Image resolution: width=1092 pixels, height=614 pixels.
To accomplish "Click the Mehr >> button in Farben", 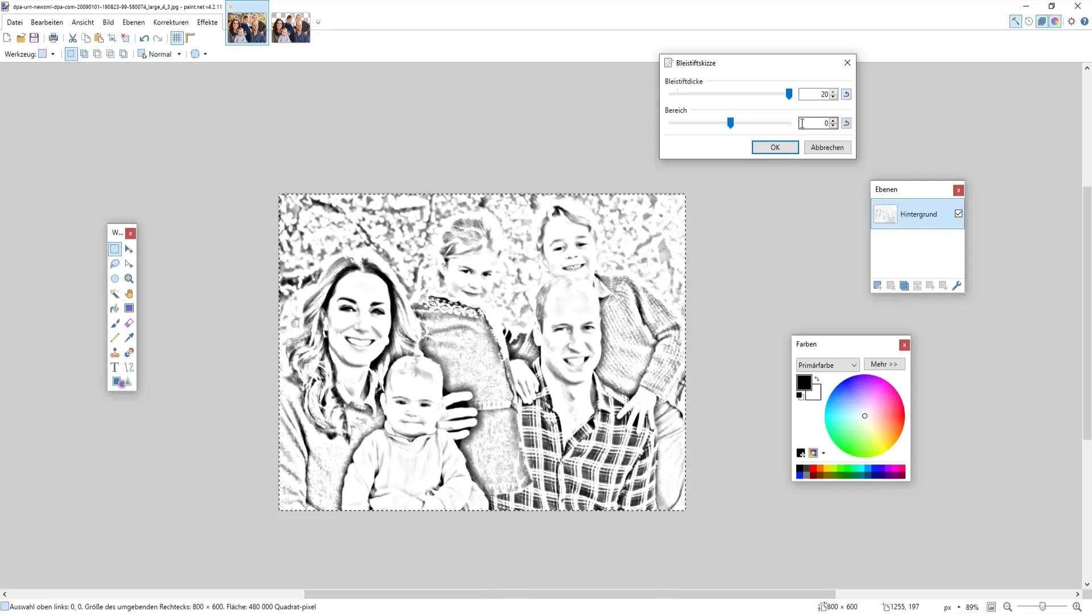I will coord(884,364).
